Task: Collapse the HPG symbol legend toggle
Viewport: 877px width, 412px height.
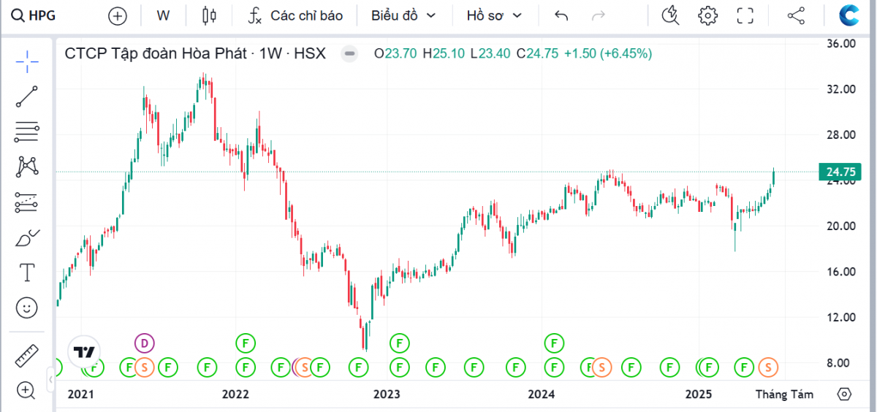Action: point(349,53)
